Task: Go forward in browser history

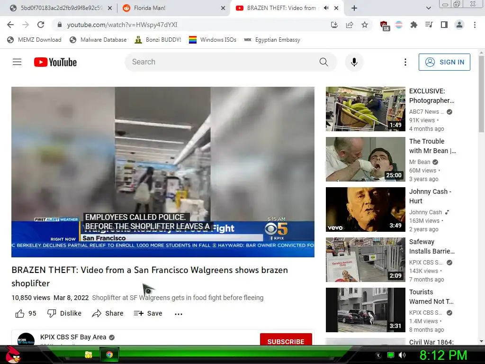Action: click(x=26, y=25)
